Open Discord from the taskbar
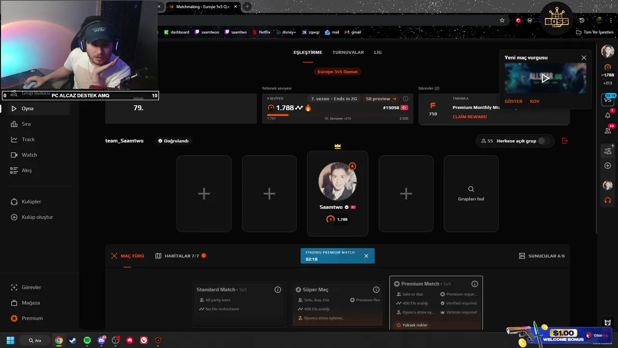 pos(101,340)
